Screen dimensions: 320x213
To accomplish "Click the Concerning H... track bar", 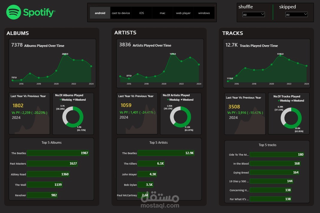I will coord(271,190).
